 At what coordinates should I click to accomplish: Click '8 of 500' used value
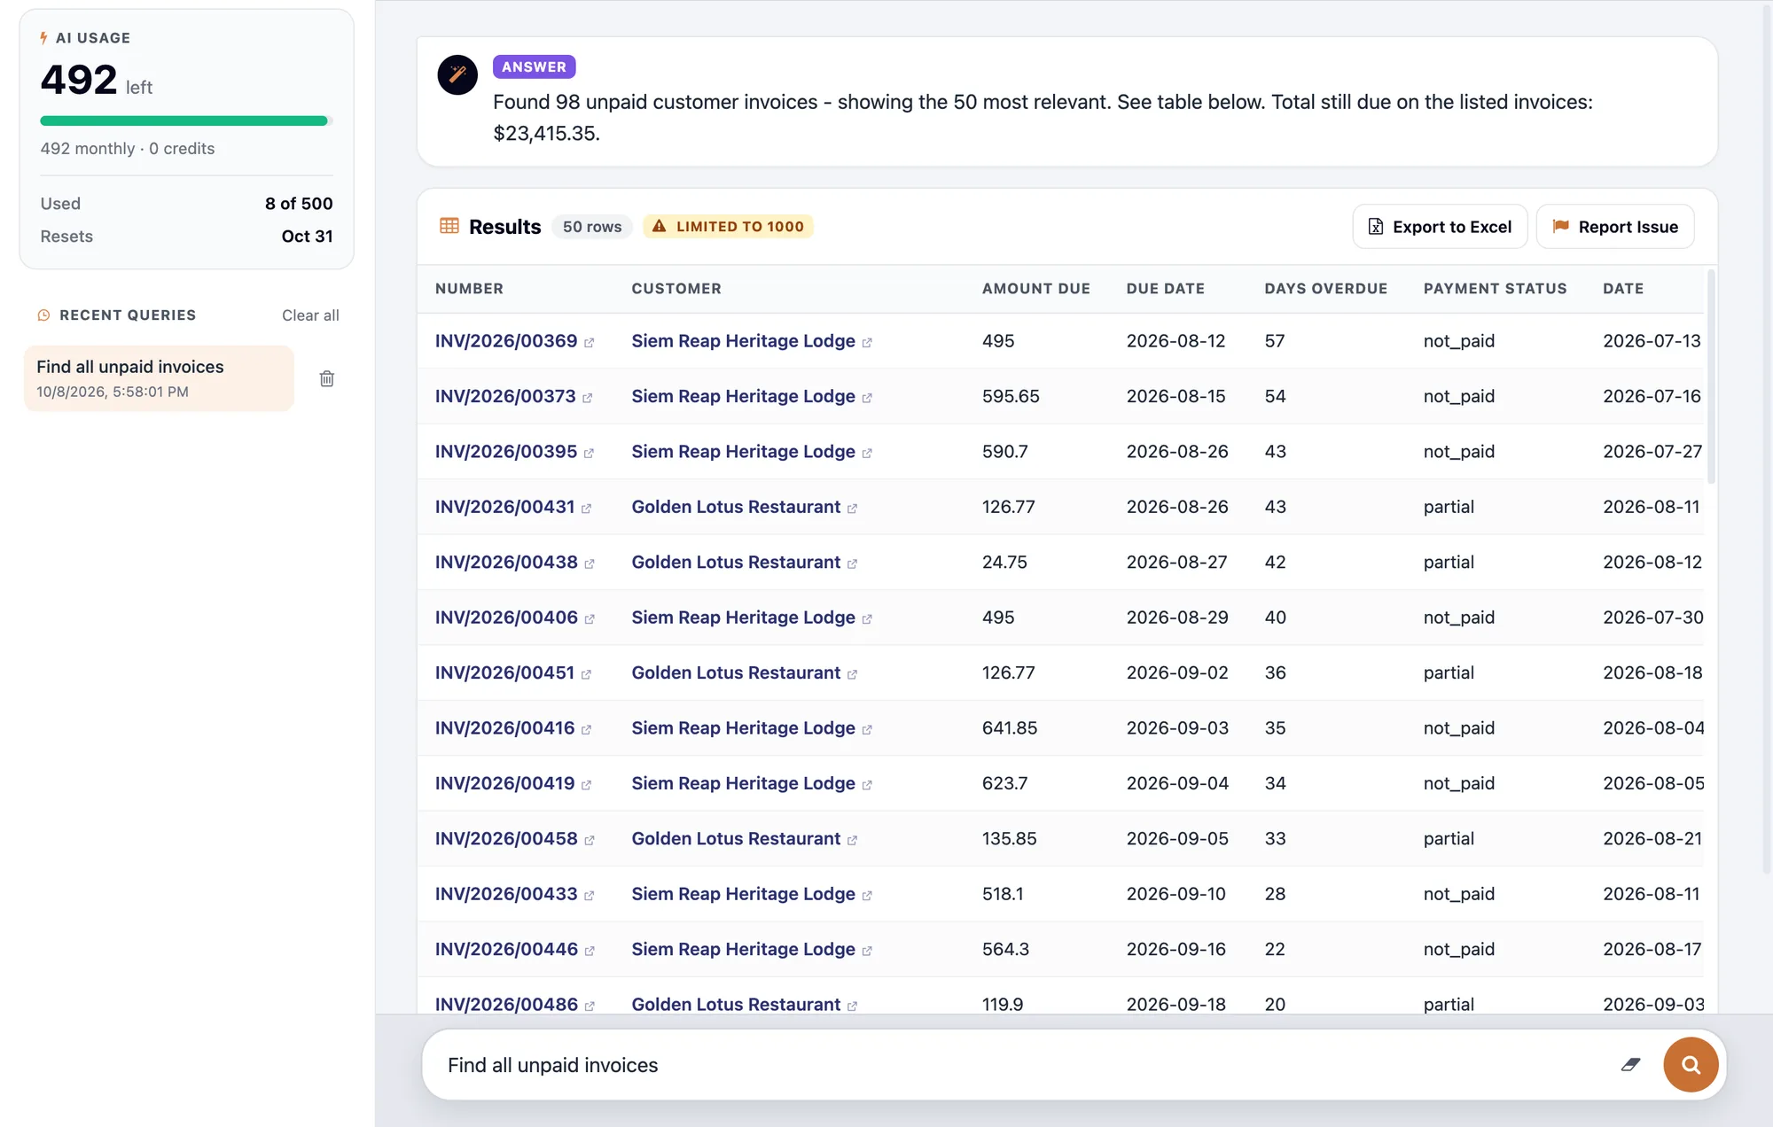tap(299, 204)
